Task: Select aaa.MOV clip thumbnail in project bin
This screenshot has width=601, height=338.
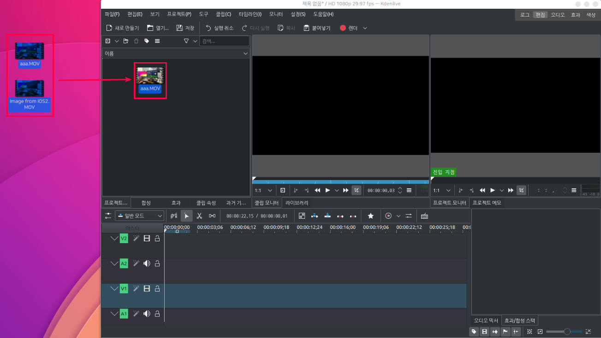Action: (x=150, y=76)
